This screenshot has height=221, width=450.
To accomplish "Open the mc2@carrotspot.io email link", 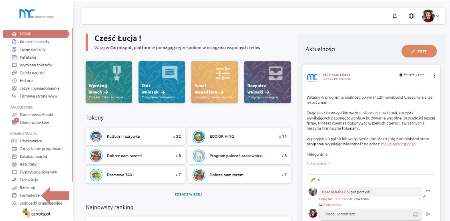I will (398, 144).
